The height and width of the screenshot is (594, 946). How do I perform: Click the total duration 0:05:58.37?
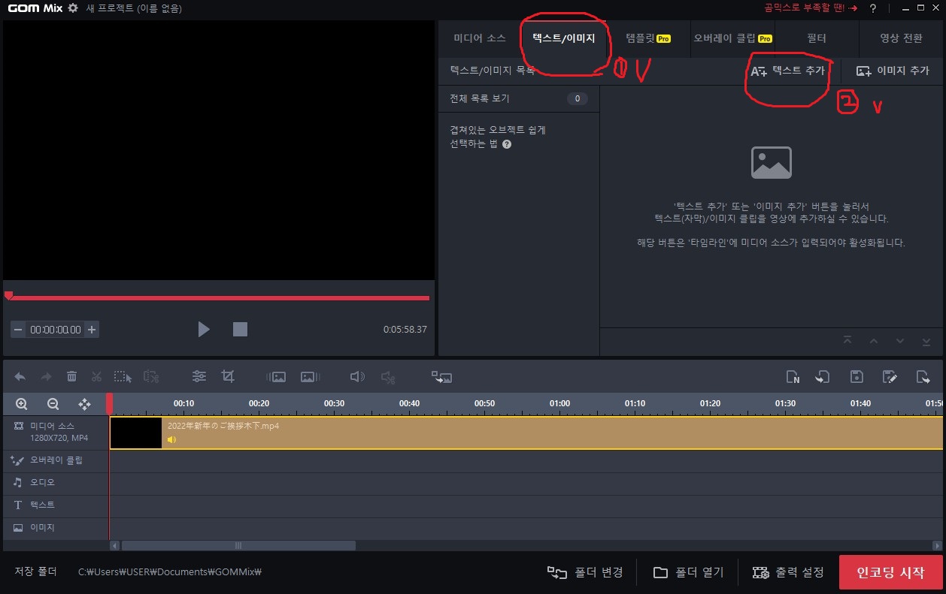[x=405, y=329]
